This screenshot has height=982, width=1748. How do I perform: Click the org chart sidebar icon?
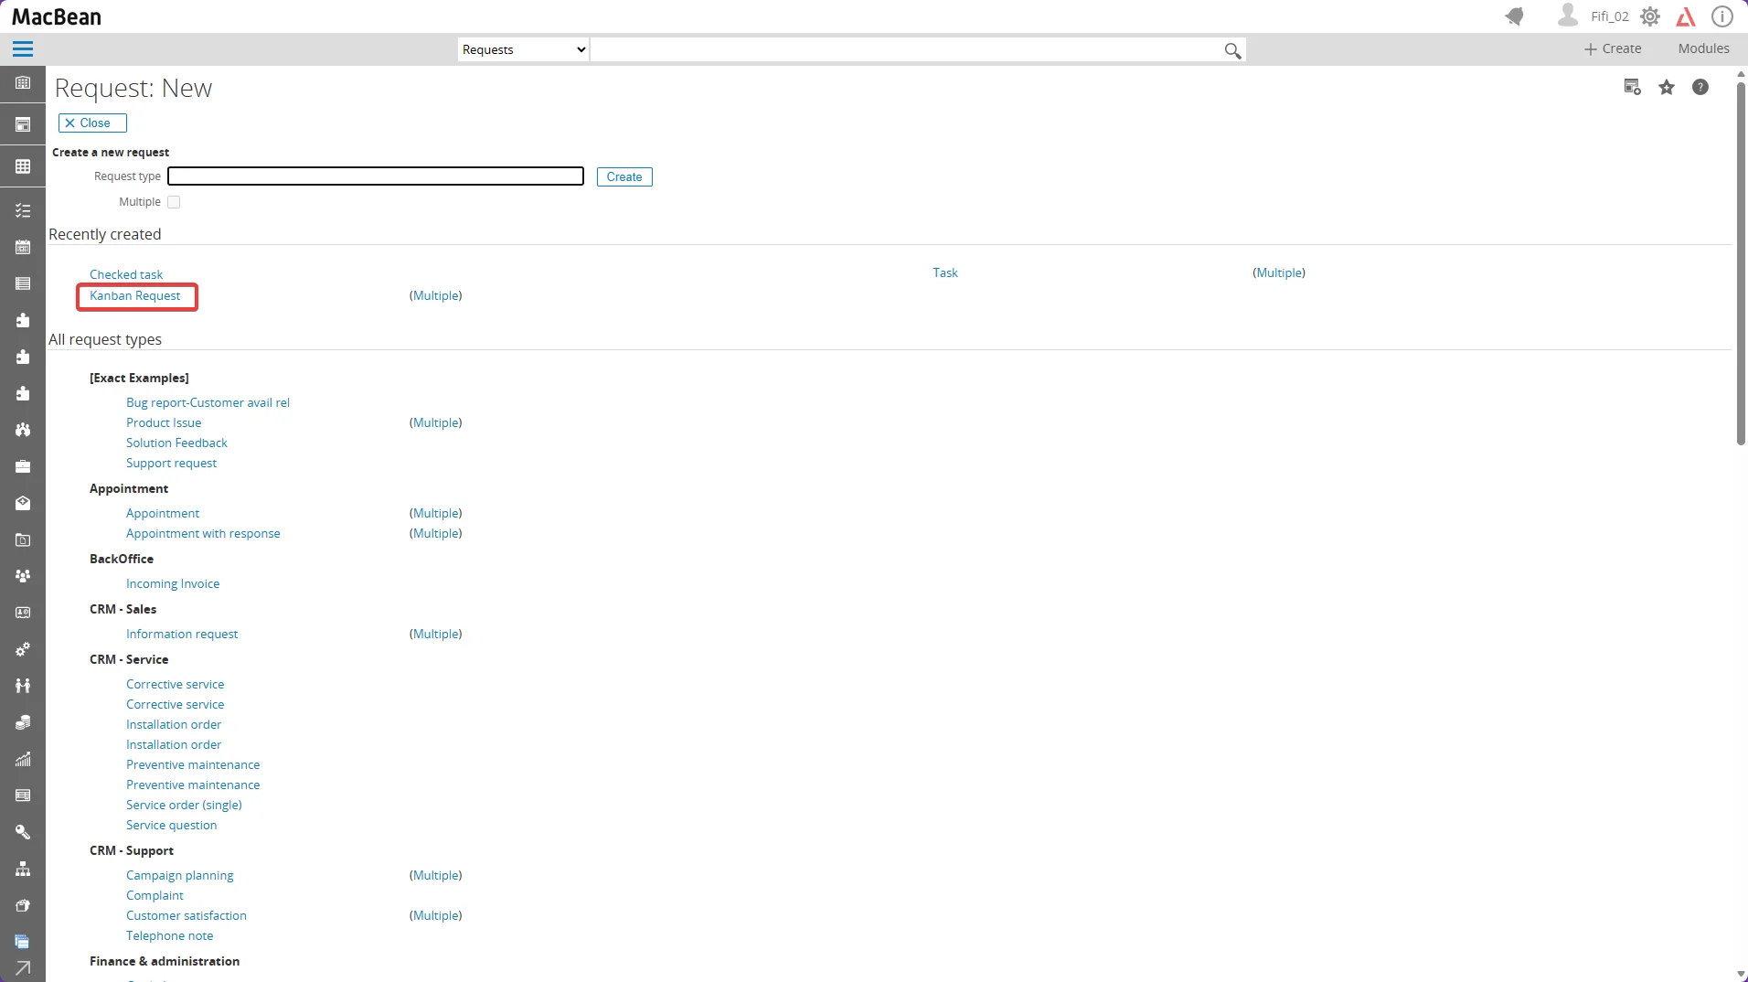(x=23, y=869)
